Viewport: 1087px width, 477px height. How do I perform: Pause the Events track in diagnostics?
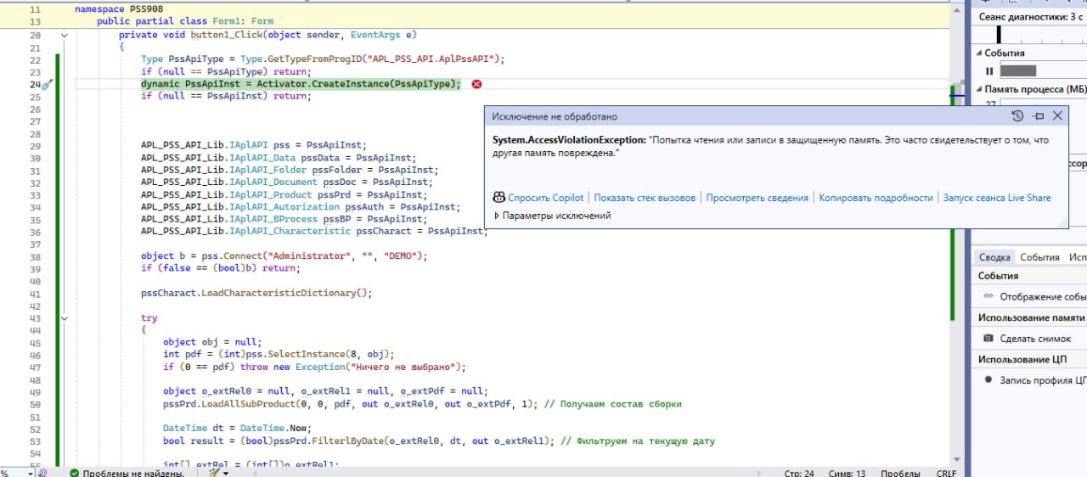pyautogui.click(x=989, y=71)
